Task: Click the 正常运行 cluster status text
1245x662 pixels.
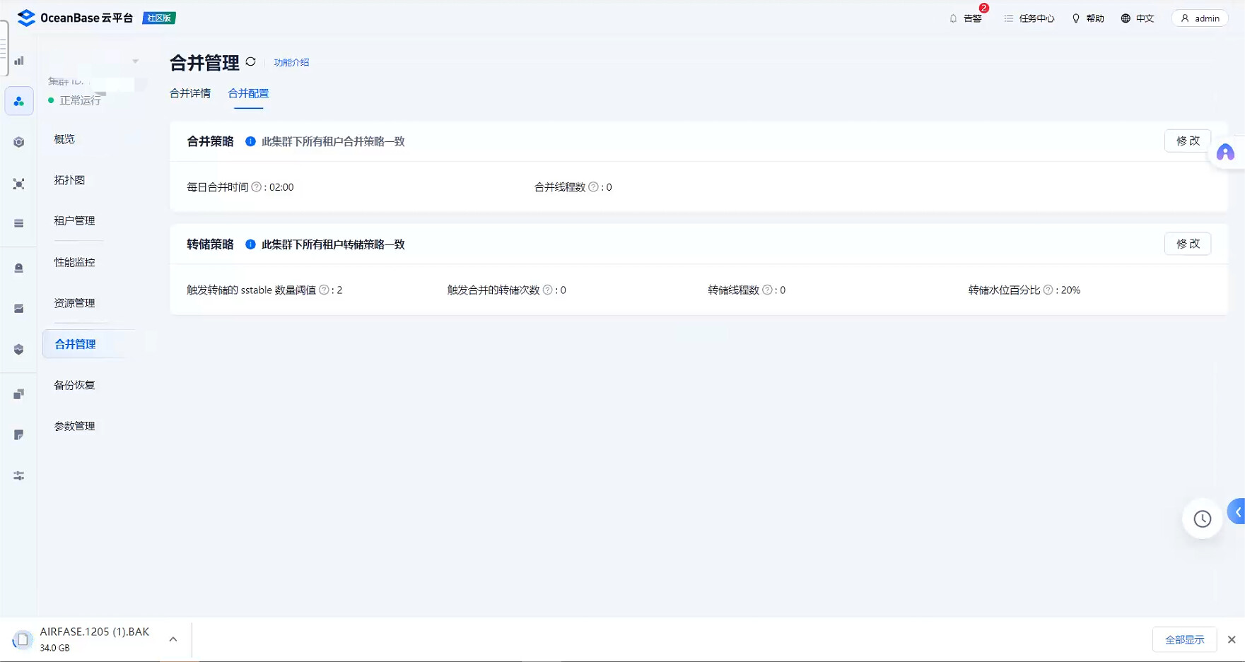Action: tap(80, 101)
